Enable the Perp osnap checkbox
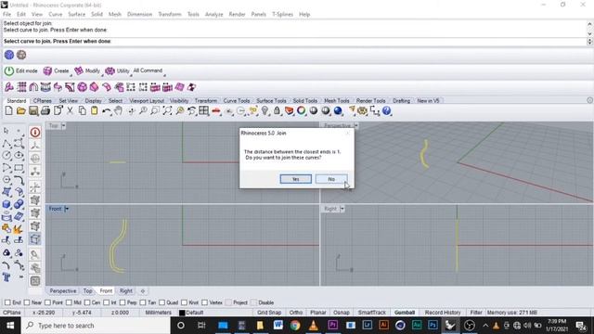Image resolution: width=594 pixels, height=334 pixels. (x=123, y=302)
